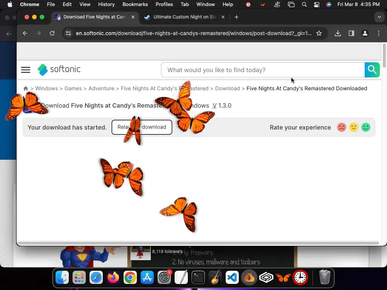Open App Store from the dock
Image resolution: width=387 pixels, height=290 pixels.
point(147,278)
